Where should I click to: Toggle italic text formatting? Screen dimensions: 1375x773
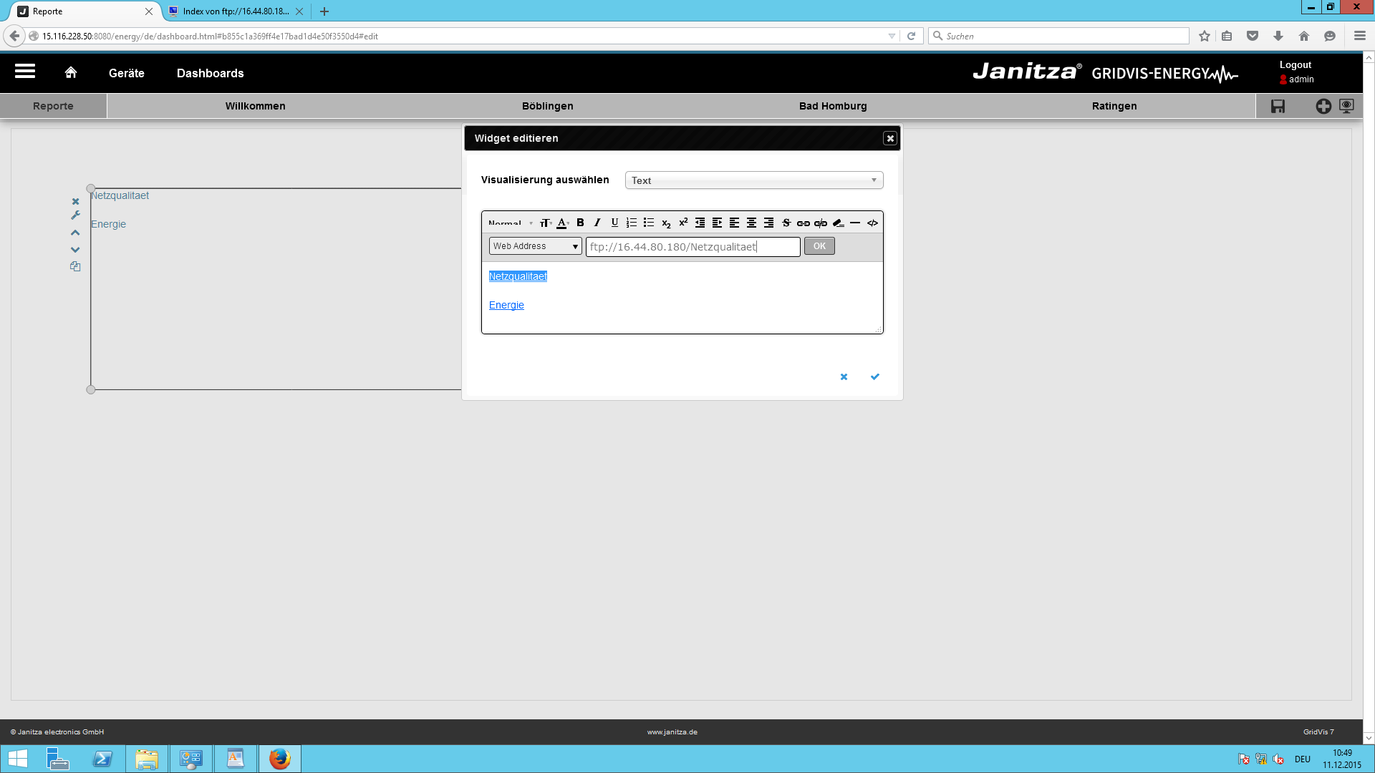[597, 223]
